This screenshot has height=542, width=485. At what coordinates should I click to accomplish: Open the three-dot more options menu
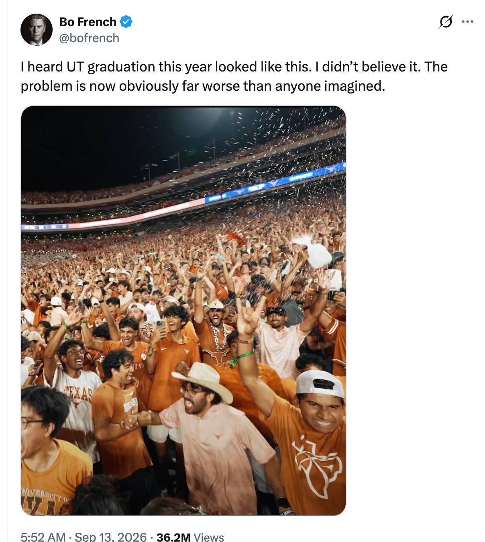click(467, 22)
